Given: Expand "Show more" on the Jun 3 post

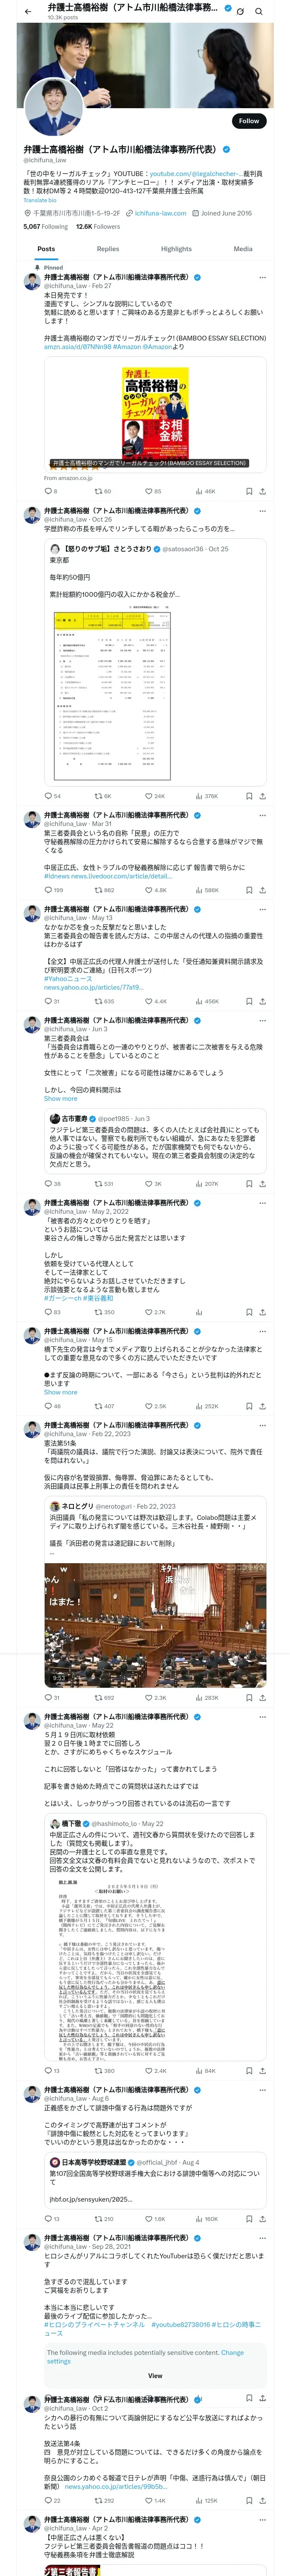Looking at the screenshot, I should point(60,1098).
